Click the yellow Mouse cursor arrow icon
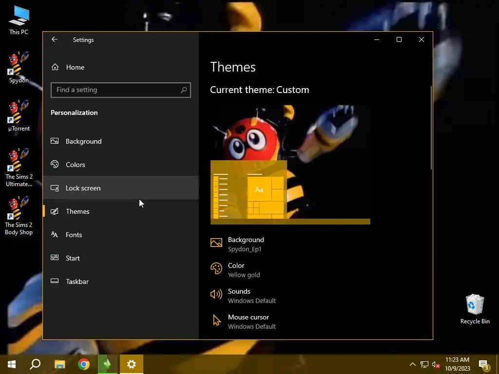The width and height of the screenshot is (499, 374). pyautogui.click(x=217, y=320)
